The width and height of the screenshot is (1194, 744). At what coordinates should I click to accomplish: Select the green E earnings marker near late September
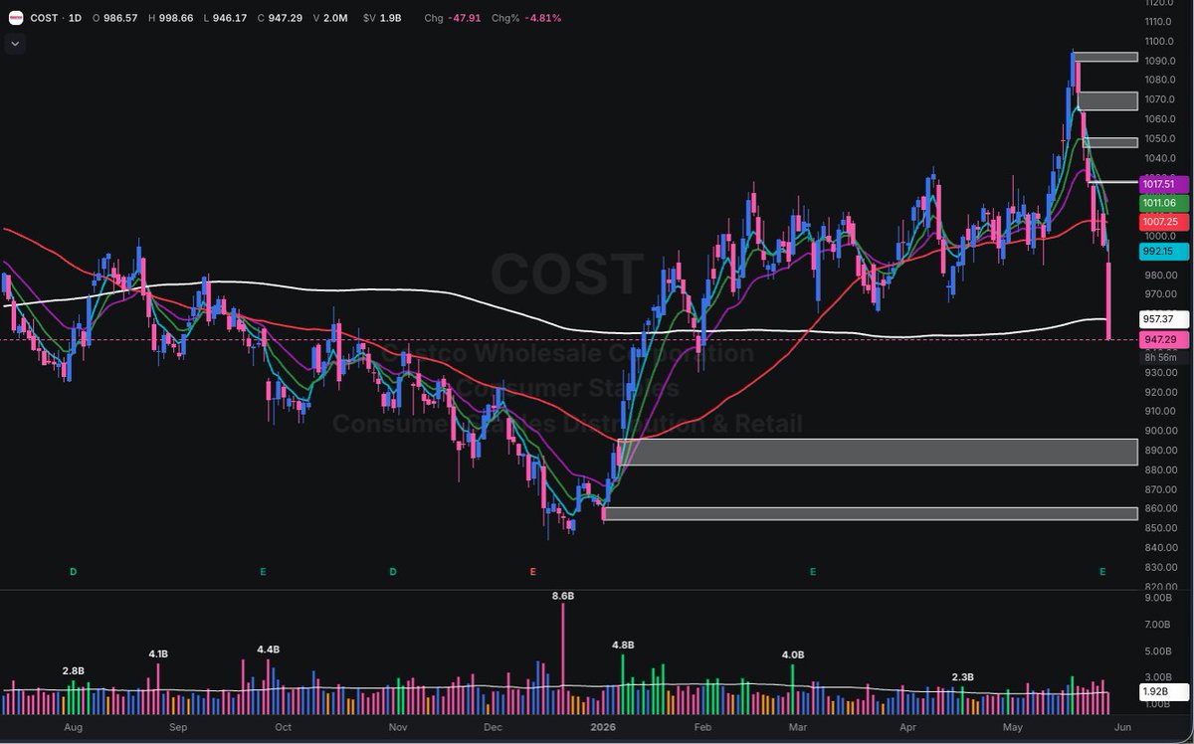tap(264, 572)
